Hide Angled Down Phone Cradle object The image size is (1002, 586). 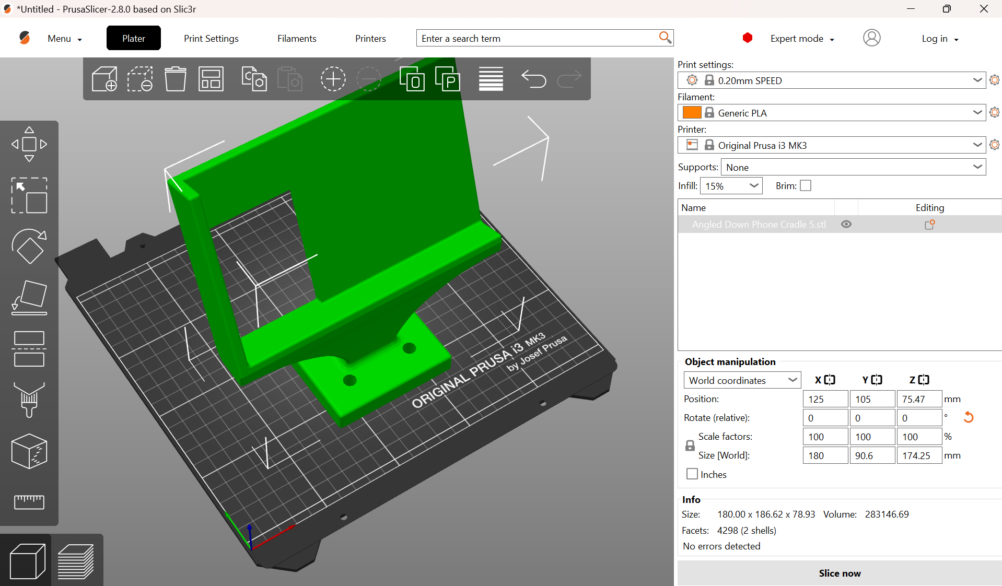(846, 225)
